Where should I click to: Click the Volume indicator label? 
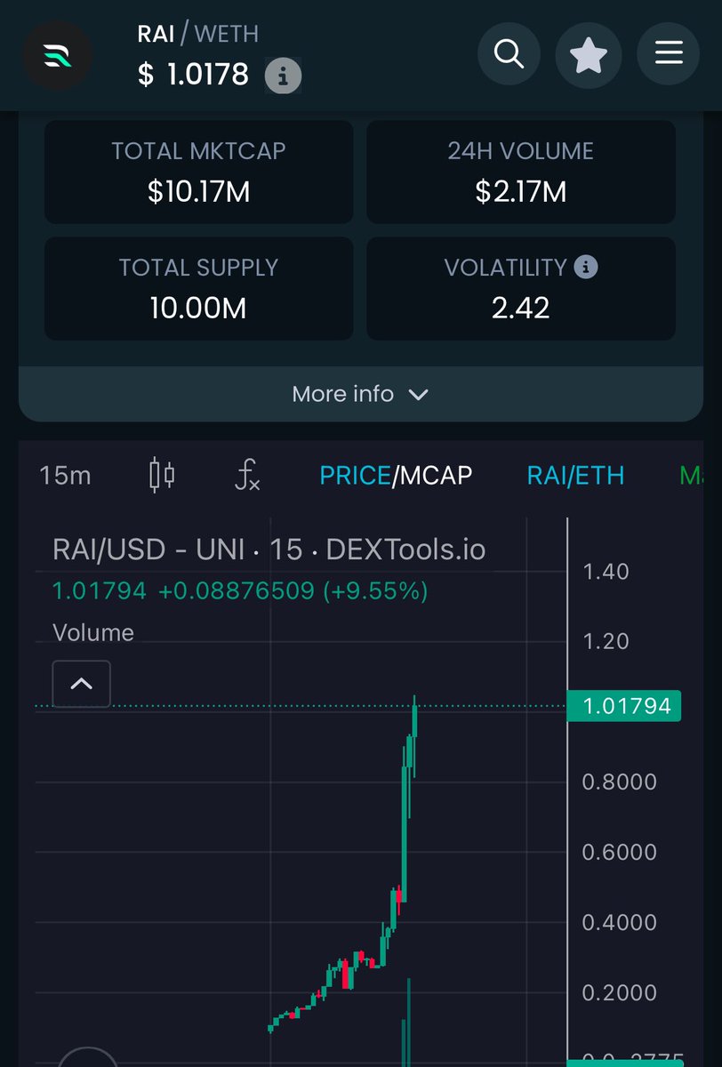click(x=93, y=633)
